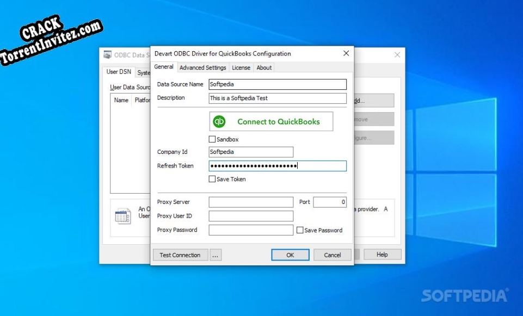Image resolution: width=523 pixels, height=316 pixels.
Task: Edit the Port number field
Action: (x=330, y=202)
